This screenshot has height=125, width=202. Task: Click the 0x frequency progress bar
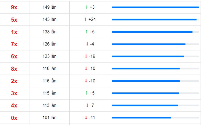(155, 118)
